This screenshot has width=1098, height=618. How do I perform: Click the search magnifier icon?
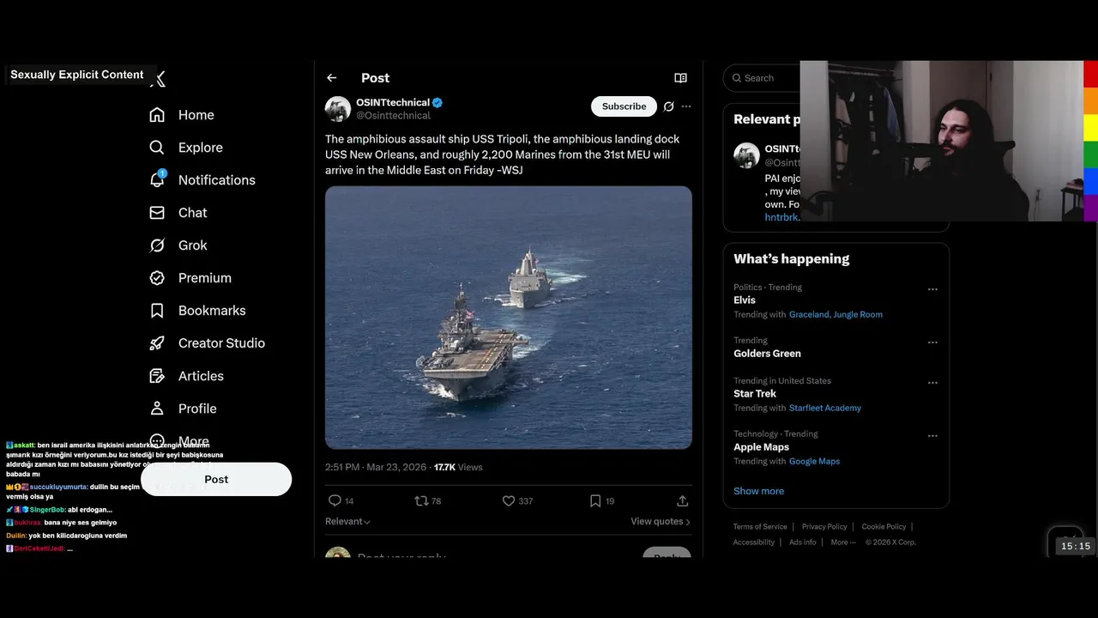[x=736, y=78]
